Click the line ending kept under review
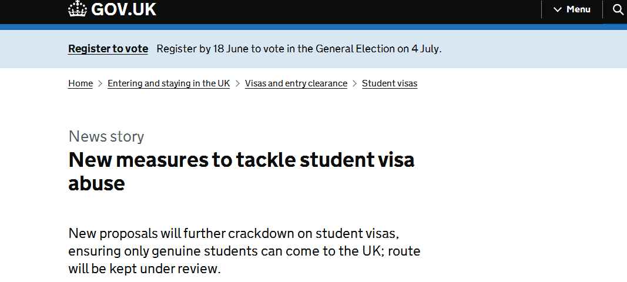The height and width of the screenshot is (282, 627). click(x=145, y=268)
